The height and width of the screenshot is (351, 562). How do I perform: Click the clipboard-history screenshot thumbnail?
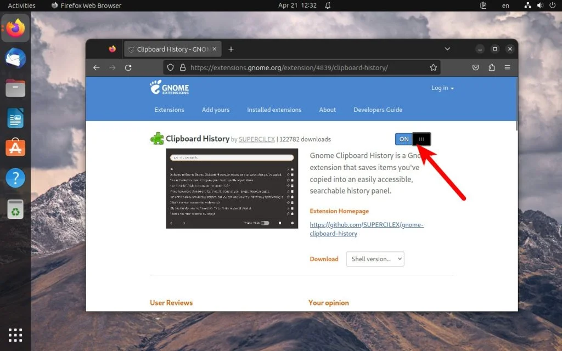coord(232,189)
